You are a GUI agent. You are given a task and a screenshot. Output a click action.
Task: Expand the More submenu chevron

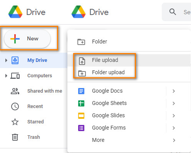click(174, 140)
